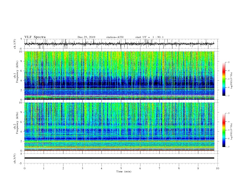Select the "start UT = 1 :30: 1" text
This screenshot has width=245, height=189.
pyautogui.click(x=149, y=37)
